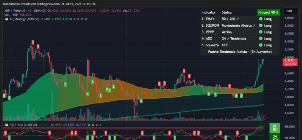Click the TL_Strategy value 2,3483
This screenshot has width=302, height=140.
coord(45,19)
